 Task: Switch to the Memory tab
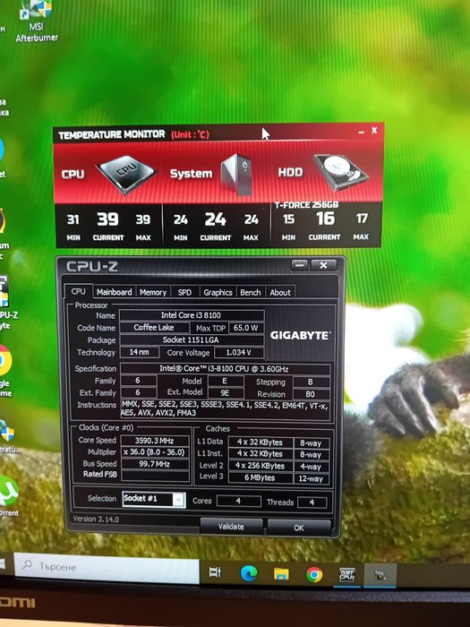coord(153,292)
